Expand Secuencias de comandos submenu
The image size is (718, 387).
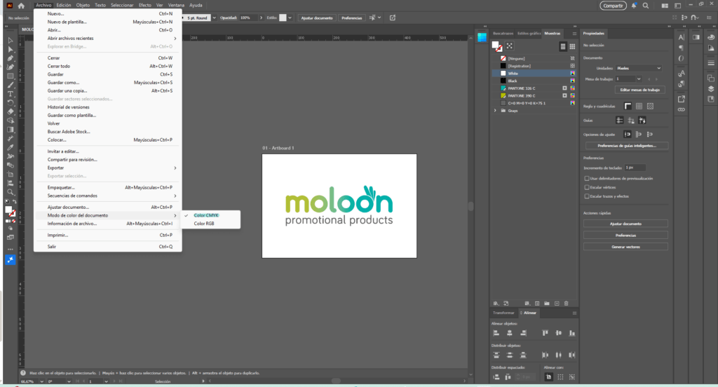tap(107, 196)
